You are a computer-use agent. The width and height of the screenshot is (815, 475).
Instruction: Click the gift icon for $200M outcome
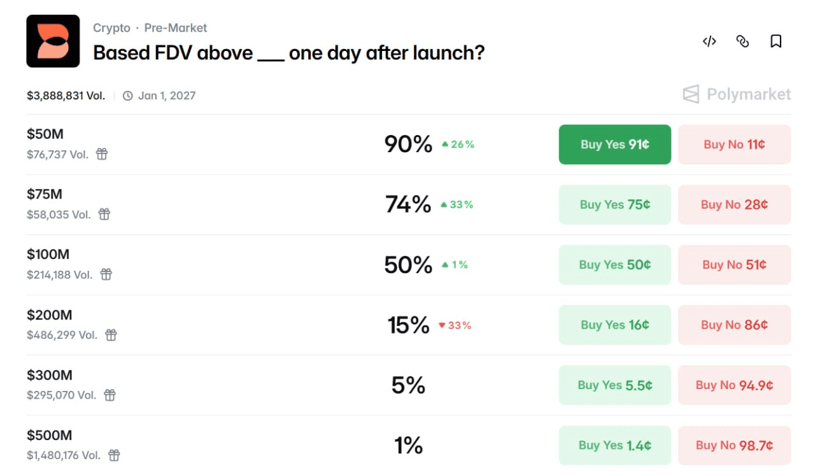point(111,335)
